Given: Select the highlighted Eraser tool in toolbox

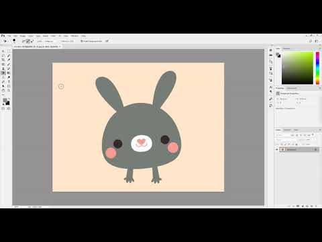Looking at the screenshot, I should (x=3, y=73).
